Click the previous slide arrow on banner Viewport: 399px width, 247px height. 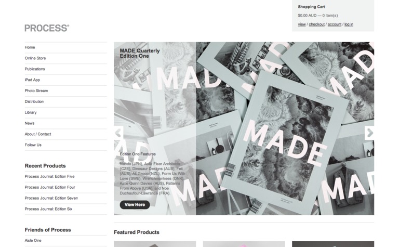(118, 133)
